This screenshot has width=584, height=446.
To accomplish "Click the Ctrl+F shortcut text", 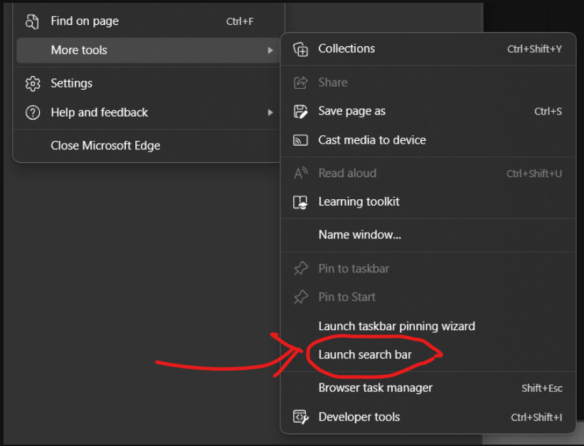I will [x=240, y=21].
